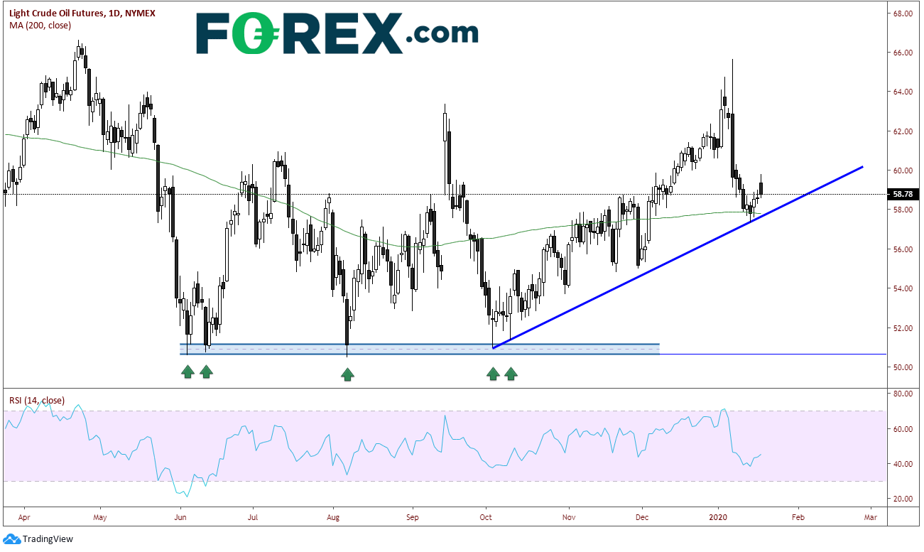Click the 56.00 price axis label
924x552 pixels.
coord(903,249)
